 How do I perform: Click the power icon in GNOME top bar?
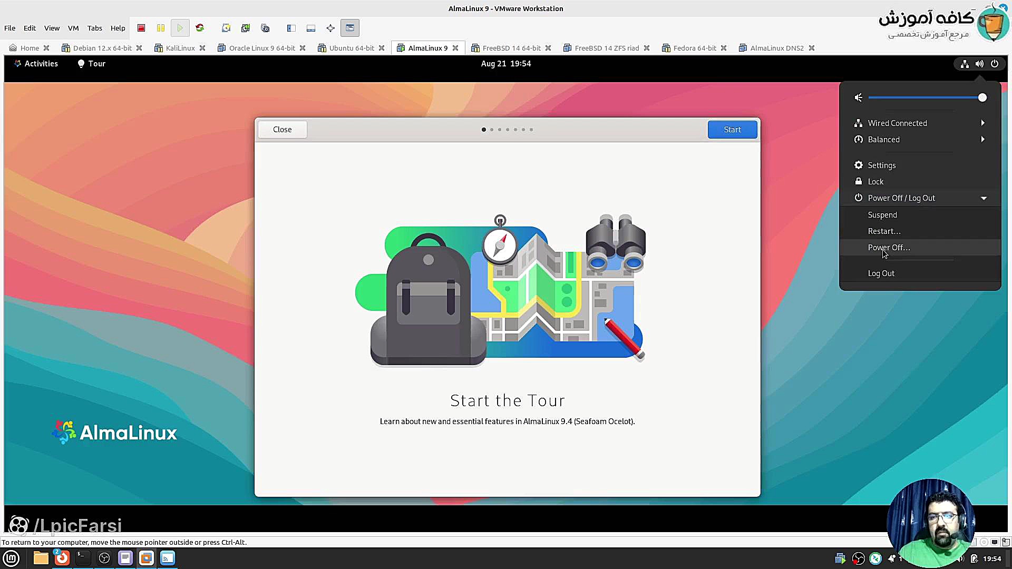[x=995, y=64]
